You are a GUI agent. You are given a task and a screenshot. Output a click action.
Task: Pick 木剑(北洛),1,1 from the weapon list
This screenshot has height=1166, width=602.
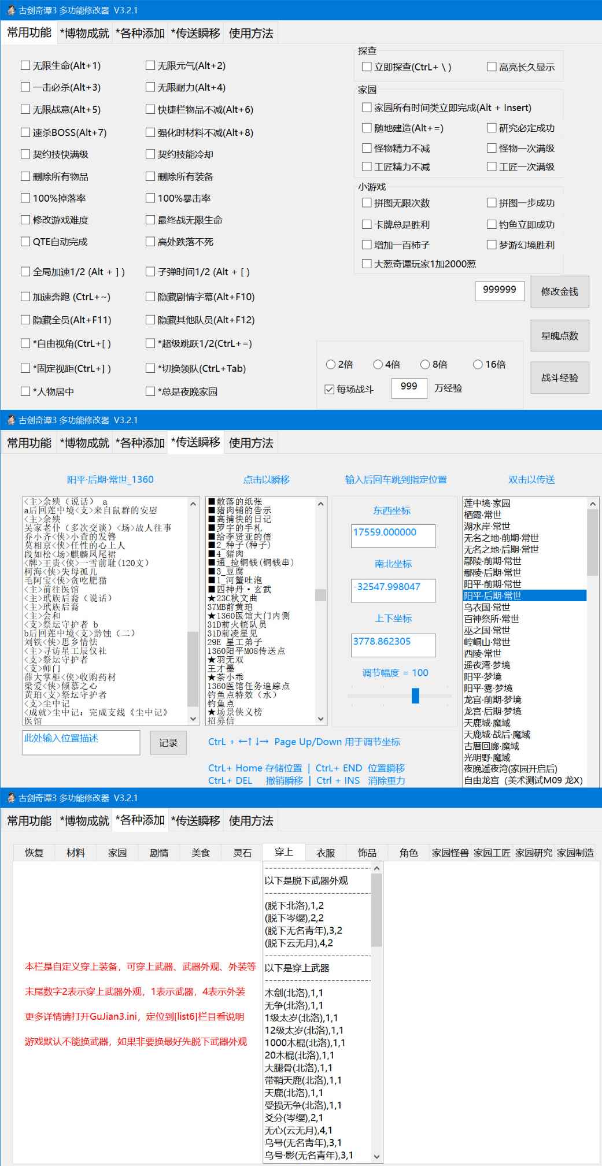pyautogui.click(x=294, y=993)
